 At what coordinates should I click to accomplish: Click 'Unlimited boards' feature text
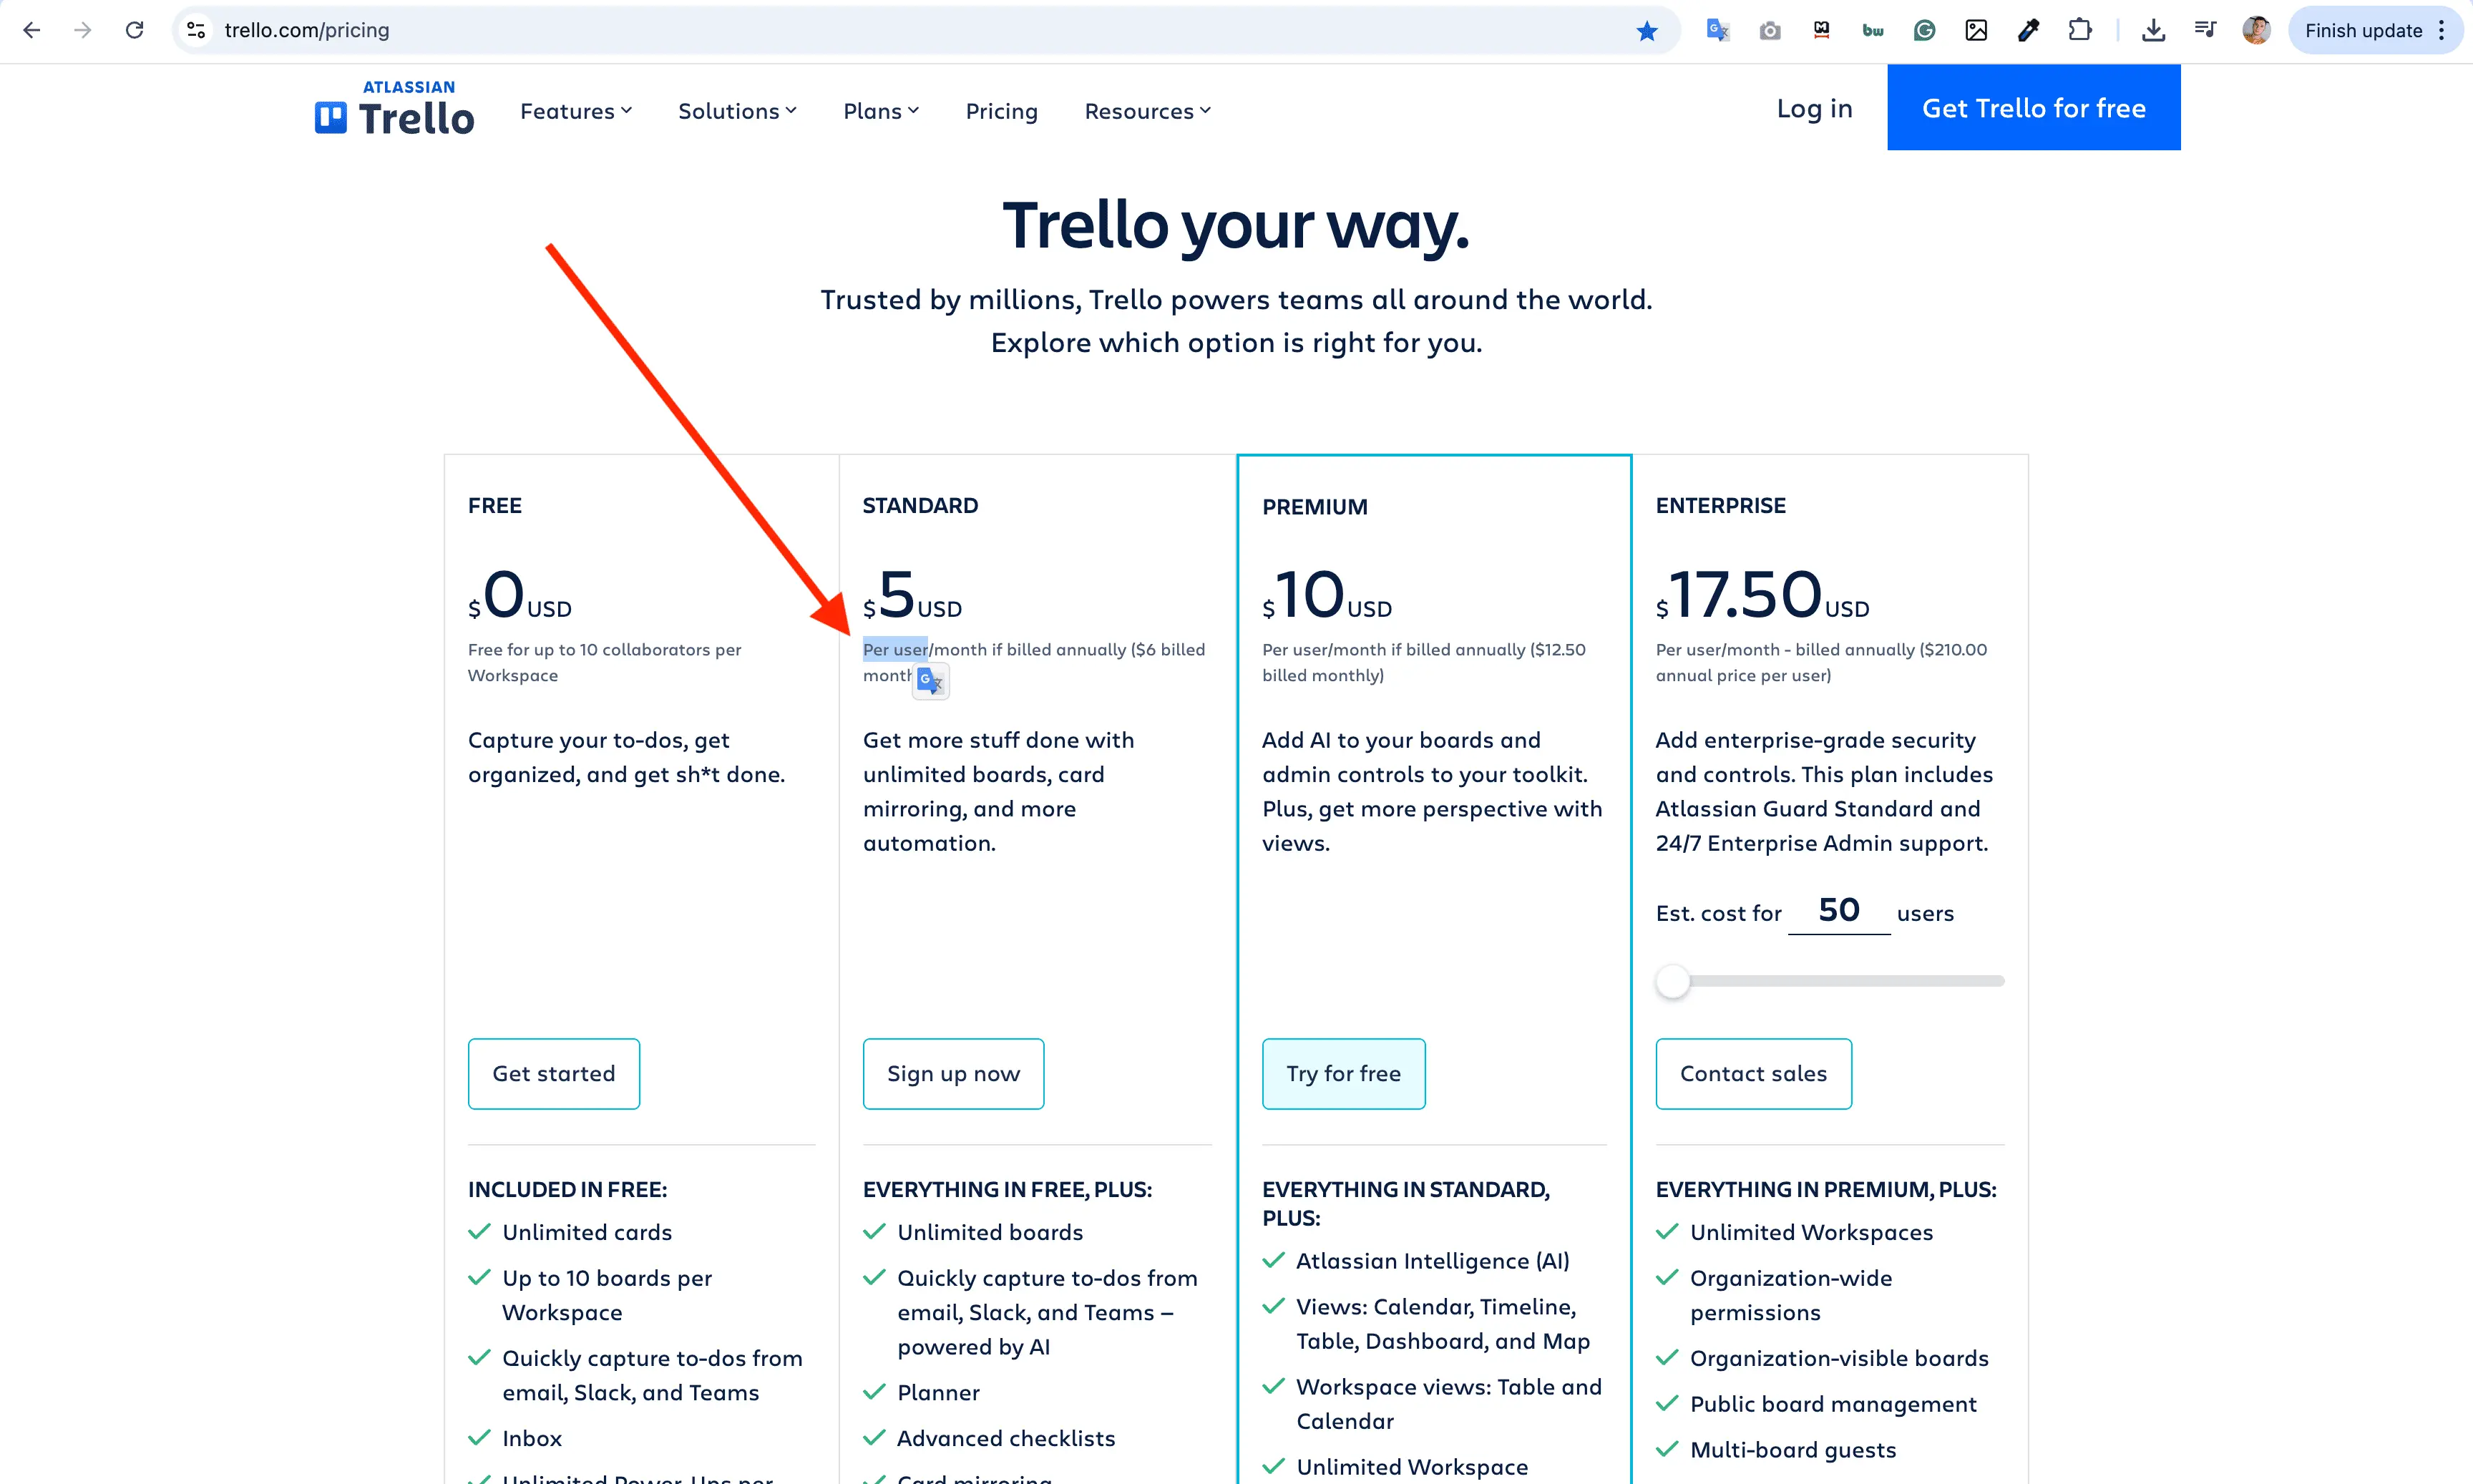990,1232
